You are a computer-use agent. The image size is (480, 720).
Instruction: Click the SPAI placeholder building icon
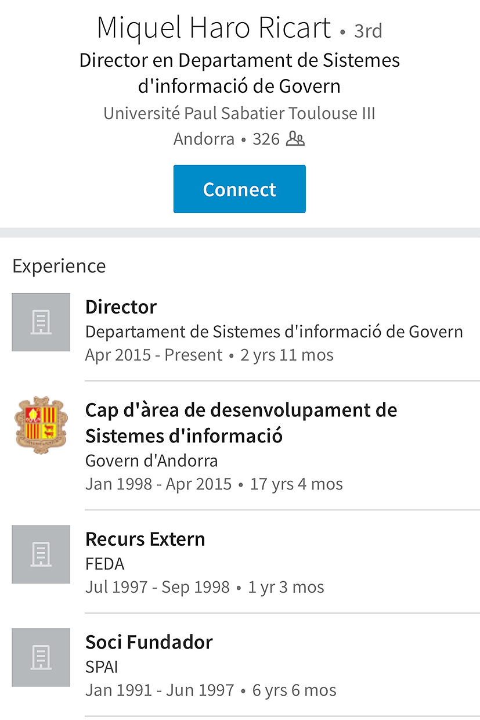[41, 657]
